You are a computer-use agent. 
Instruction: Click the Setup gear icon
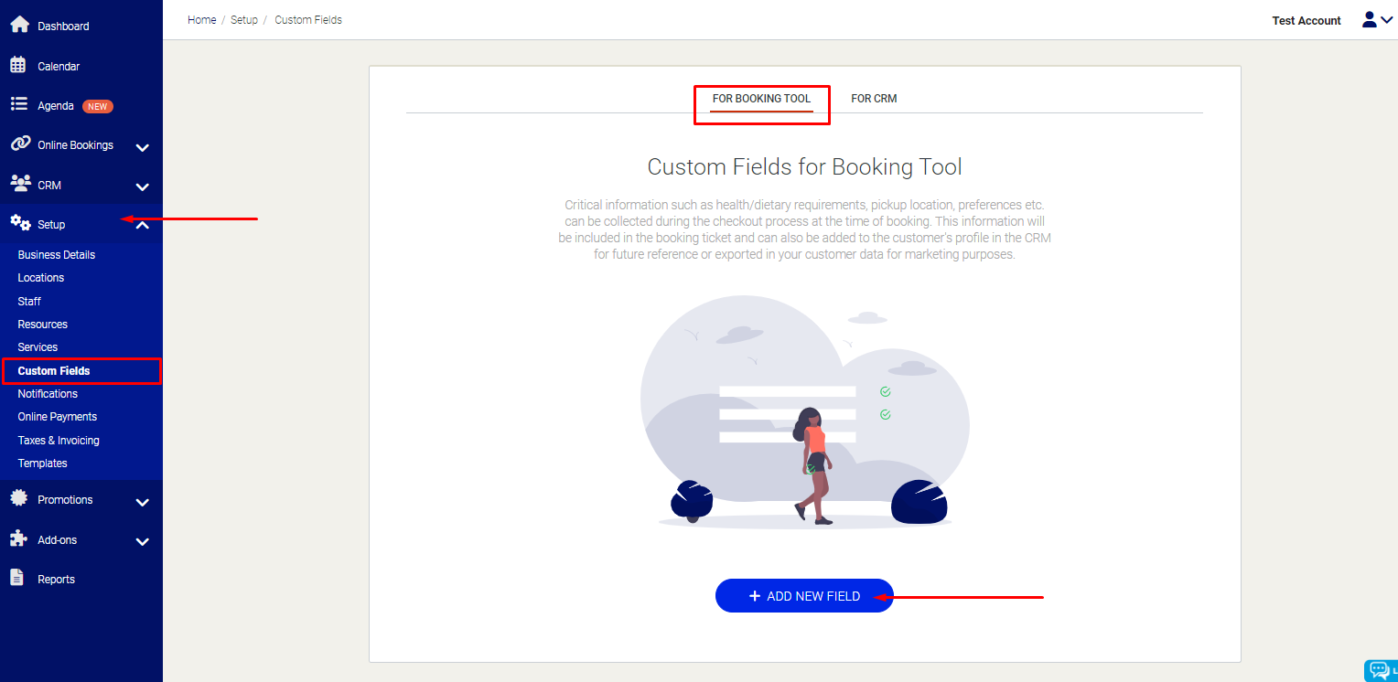[19, 223]
